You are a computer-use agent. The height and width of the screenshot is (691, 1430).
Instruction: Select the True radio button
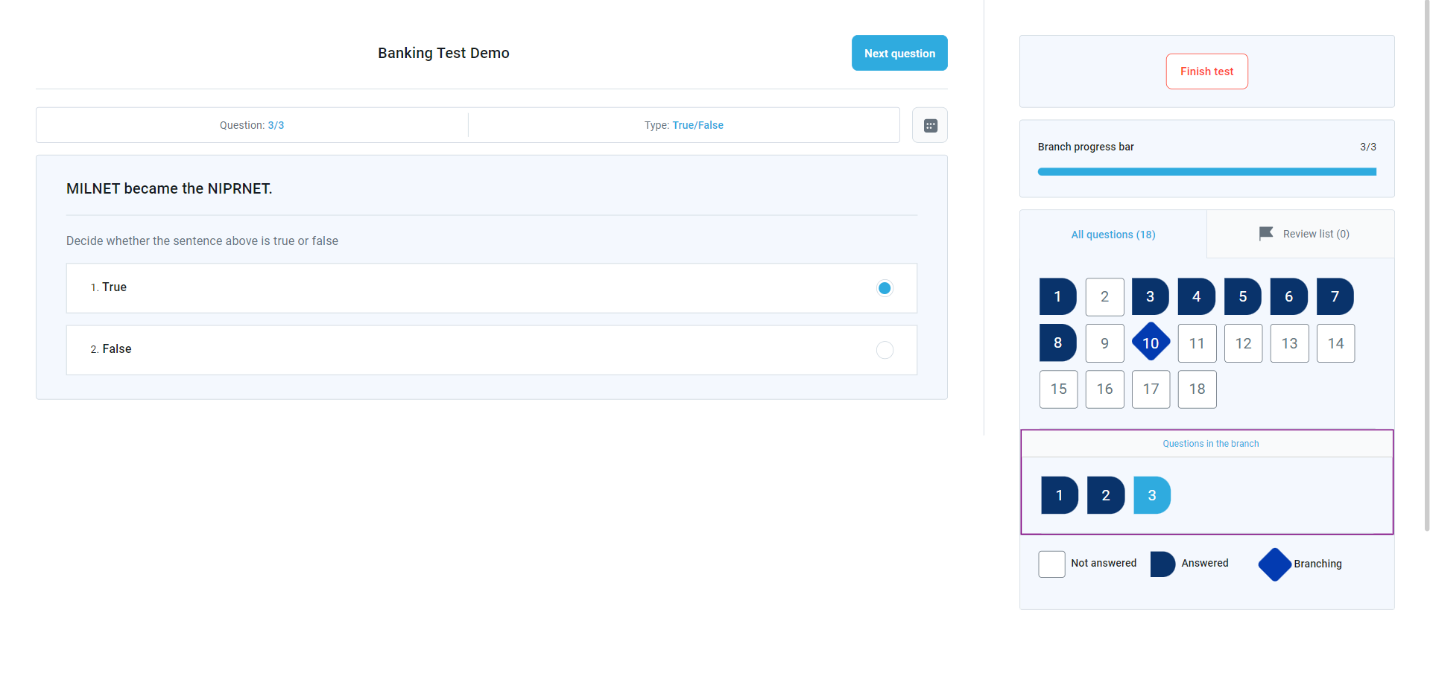pyautogui.click(x=884, y=288)
